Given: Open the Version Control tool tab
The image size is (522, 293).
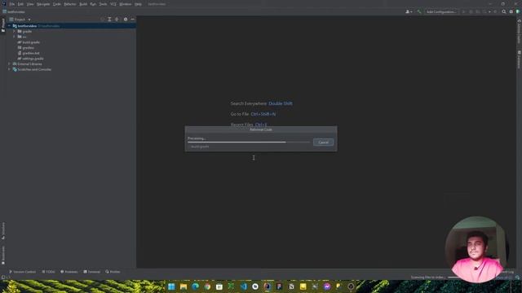Looking at the screenshot, I should click(22, 272).
